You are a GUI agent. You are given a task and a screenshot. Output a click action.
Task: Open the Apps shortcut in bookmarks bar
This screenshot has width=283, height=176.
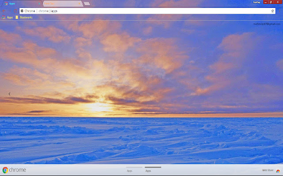point(8,17)
